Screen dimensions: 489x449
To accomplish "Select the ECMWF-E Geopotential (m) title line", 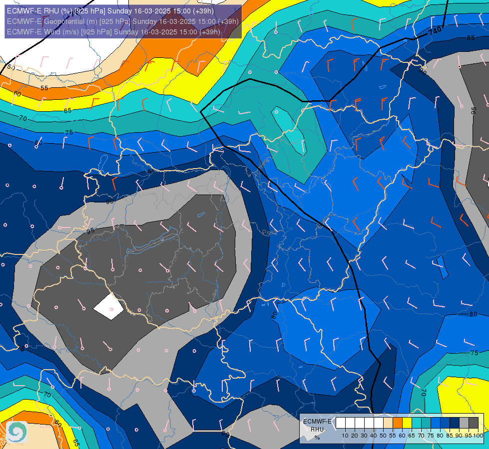I will click(x=122, y=21).
